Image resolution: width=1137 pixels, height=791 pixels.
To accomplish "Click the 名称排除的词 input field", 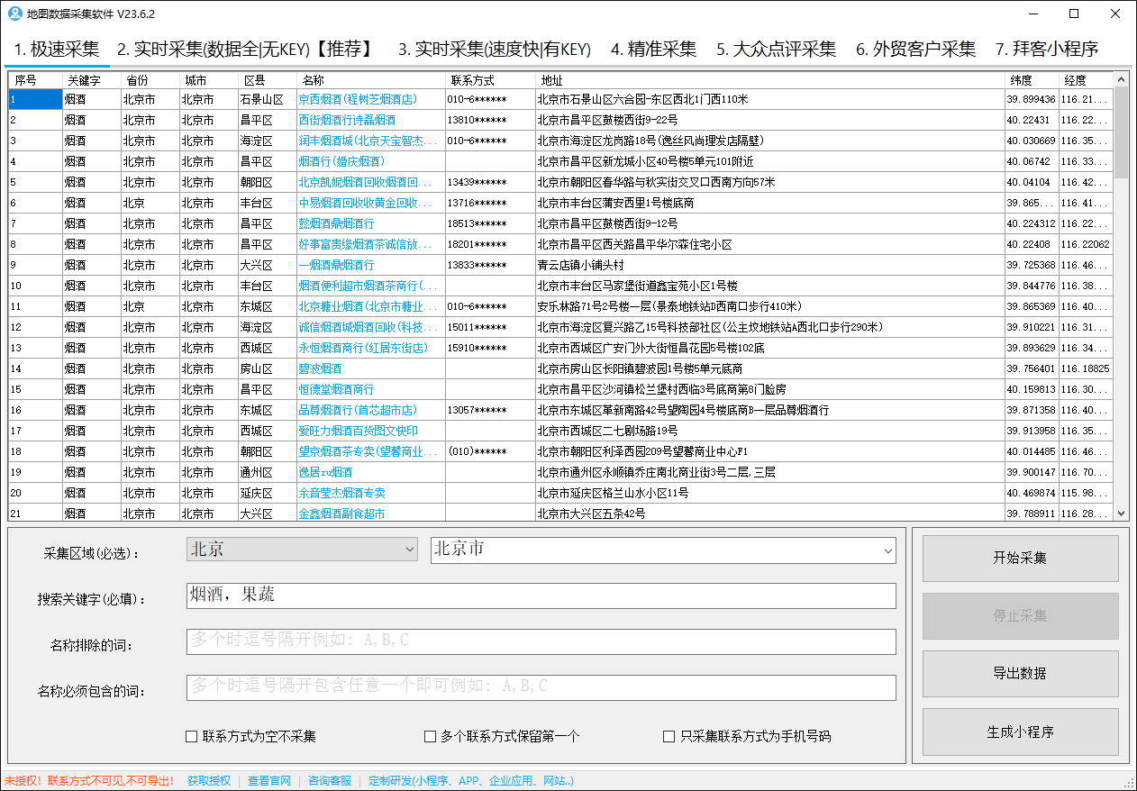I will pyautogui.click(x=539, y=641).
